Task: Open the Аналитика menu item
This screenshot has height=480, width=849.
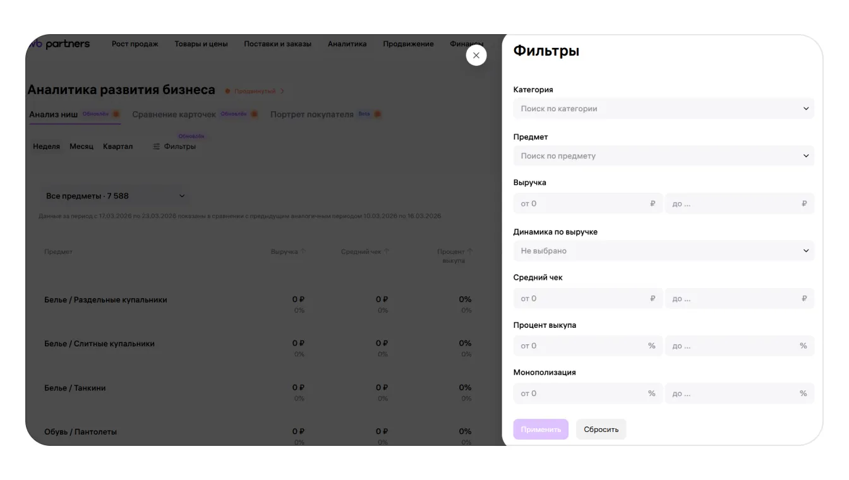Action: 347,44
